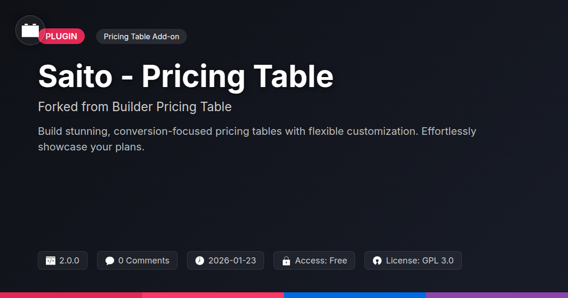
Task: Click the 2026-01-23 date text
Action: [232, 261]
